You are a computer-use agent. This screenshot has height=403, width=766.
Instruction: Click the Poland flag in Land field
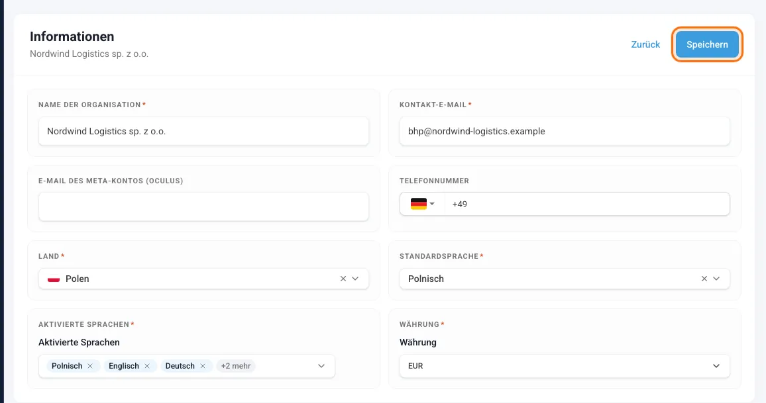coord(53,279)
